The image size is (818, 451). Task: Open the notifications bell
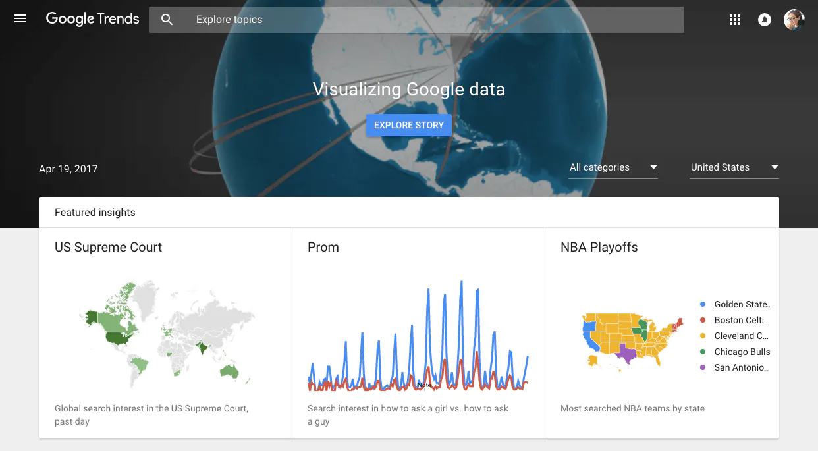765,20
